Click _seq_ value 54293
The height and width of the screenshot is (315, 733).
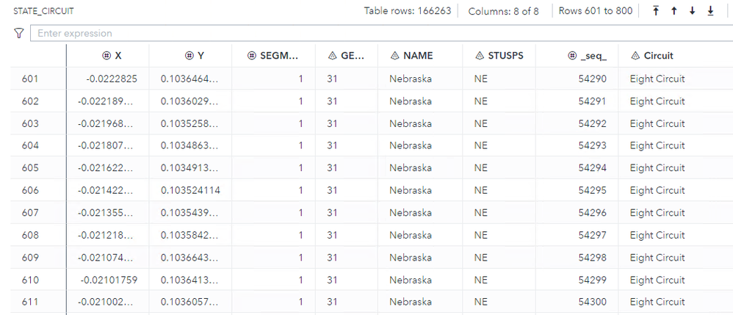[x=592, y=146]
